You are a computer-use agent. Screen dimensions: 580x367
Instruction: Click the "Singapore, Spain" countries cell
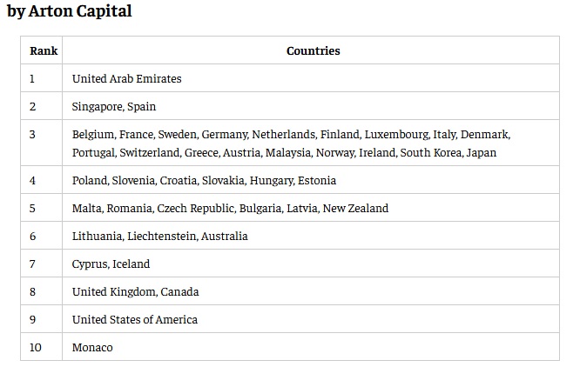point(114,107)
